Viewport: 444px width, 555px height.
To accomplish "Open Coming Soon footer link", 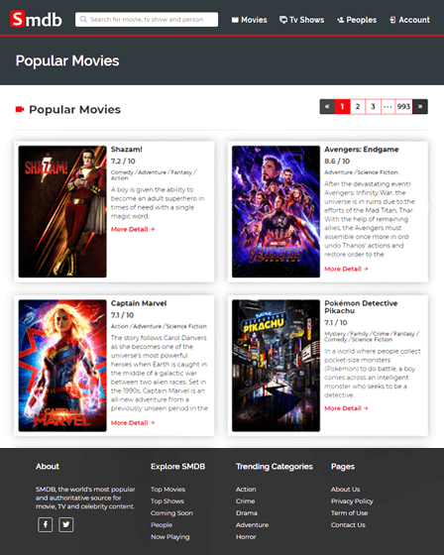I will (171, 513).
